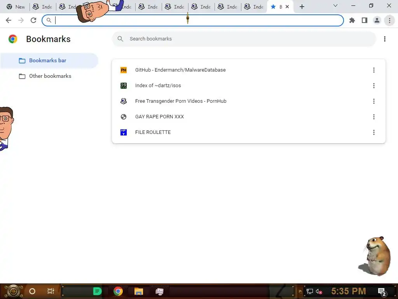Open Cortana circle on the taskbar
398x299 pixels.
(32, 291)
